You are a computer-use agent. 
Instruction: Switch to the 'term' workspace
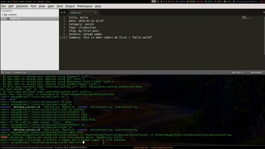coord(16,2)
